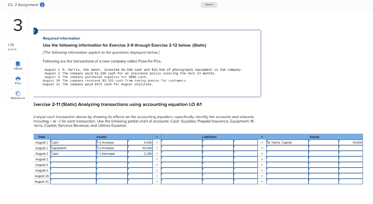The height and width of the screenshot is (204, 373).
Task: Click the Assets column header
Action: click(x=101, y=137)
